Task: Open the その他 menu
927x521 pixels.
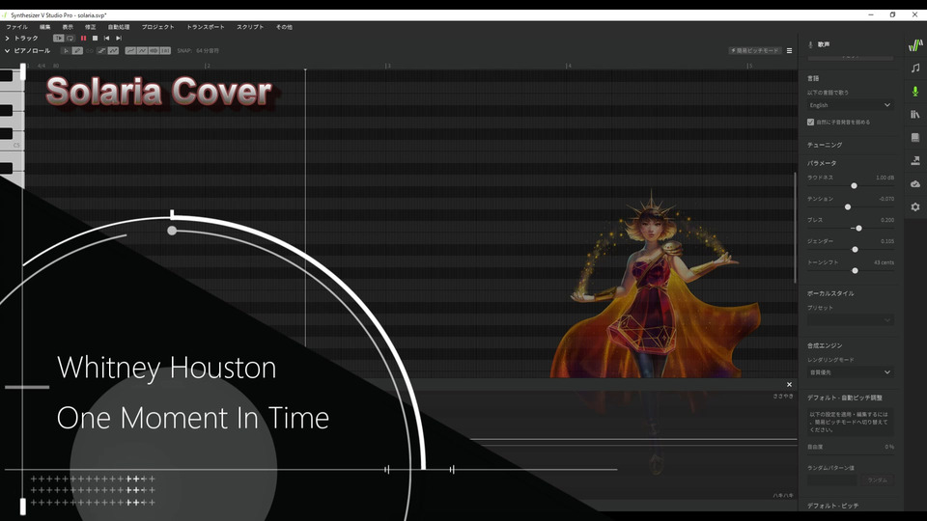Action: (x=284, y=27)
